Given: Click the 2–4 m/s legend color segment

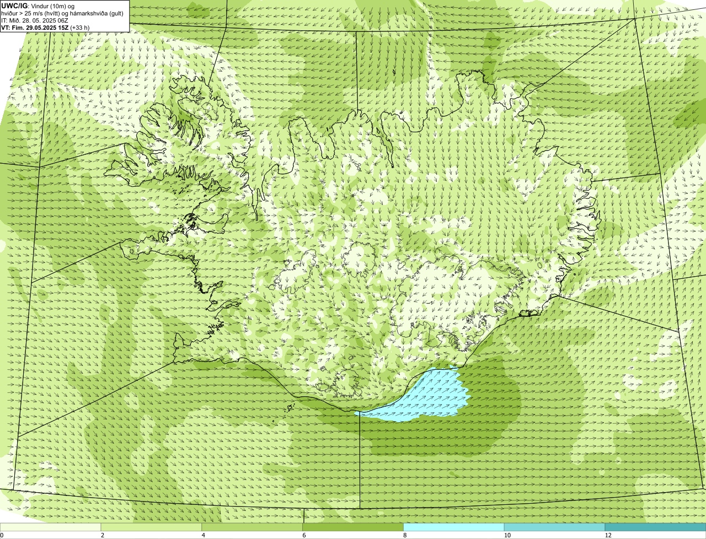Looking at the screenshot, I should [151, 527].
